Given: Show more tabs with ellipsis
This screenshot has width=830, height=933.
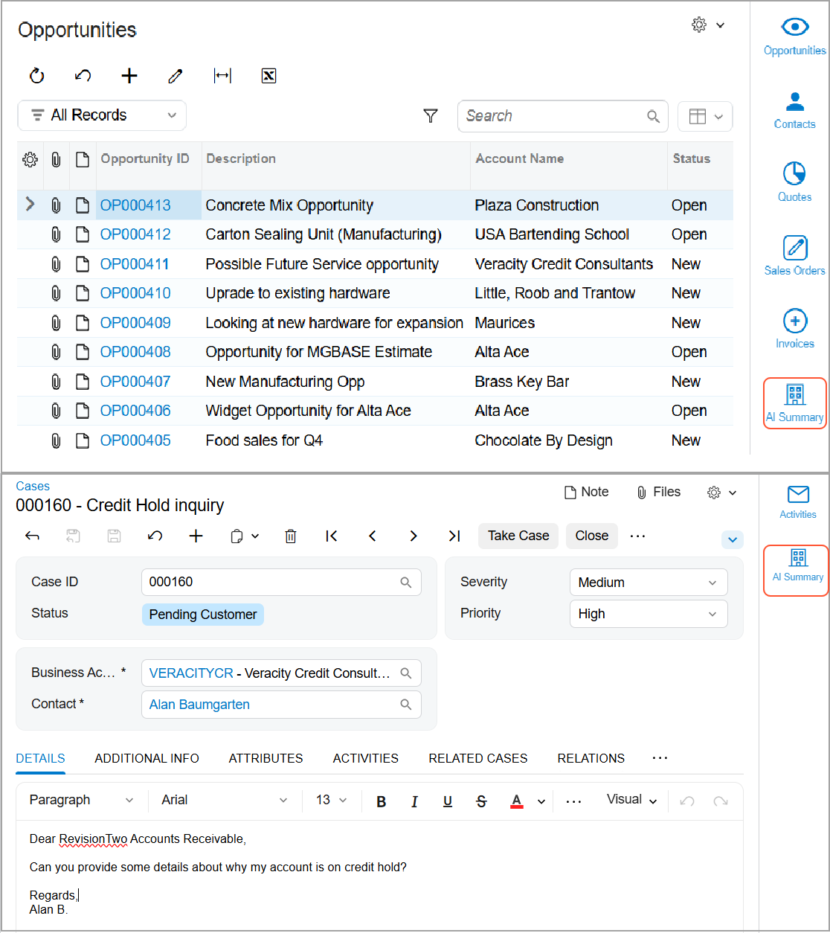Looking at the screenshot, I should click(660, 757).
